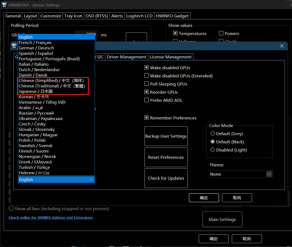Image resolution: width=292 pixels, height=247 pixels.
Task: Select "Japanese / 日本語" from the language list
Action: click(36, 91)
